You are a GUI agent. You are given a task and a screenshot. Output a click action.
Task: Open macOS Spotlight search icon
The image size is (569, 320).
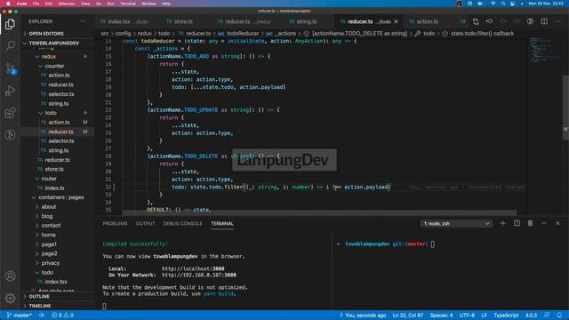coord(503,4)
